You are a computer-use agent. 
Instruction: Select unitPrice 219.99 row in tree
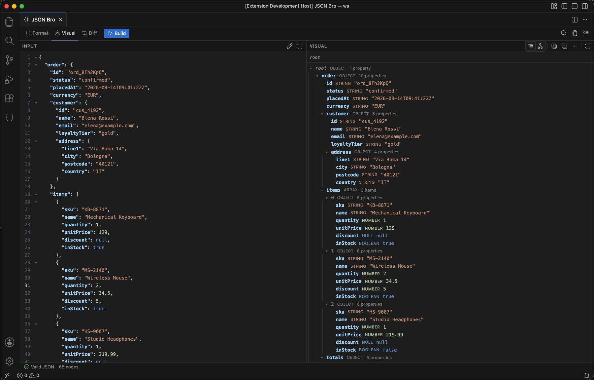point(450,335)
